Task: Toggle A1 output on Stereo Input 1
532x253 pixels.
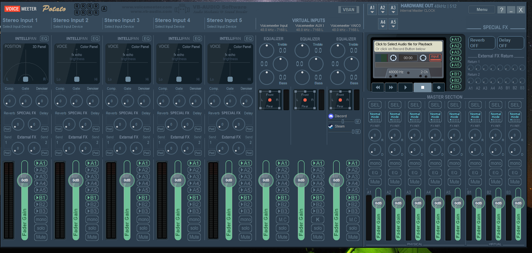Action: click(x=41, y=163)
